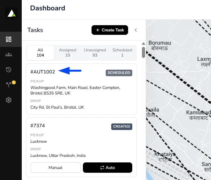This screenshot has height=180, width=211.
Task: Switch to the Unassigned 93 tab
Action: point(95,52)
